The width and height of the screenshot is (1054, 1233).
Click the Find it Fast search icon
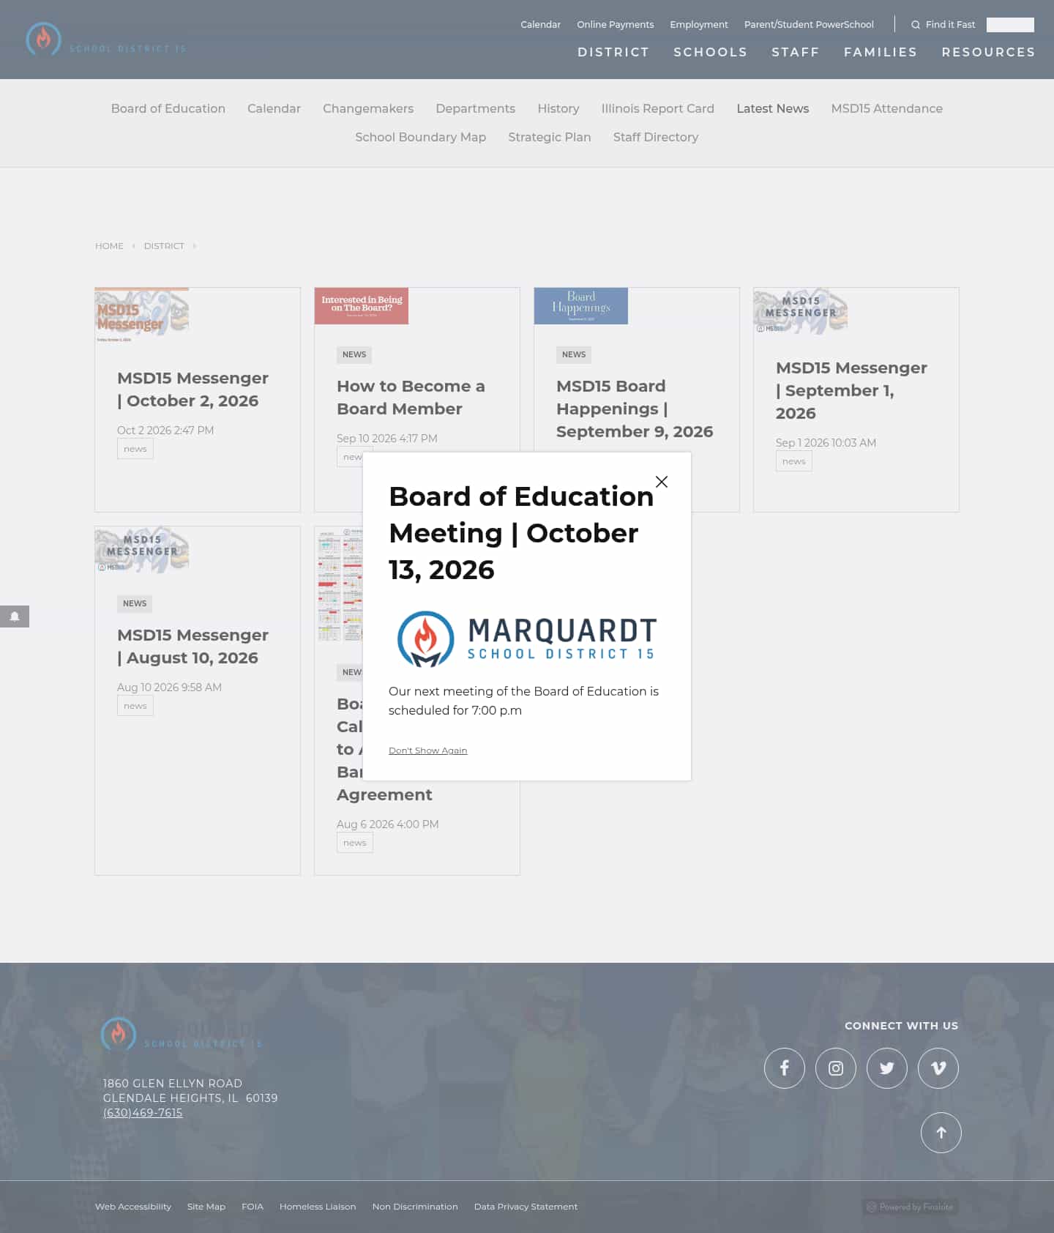[915, 25]
